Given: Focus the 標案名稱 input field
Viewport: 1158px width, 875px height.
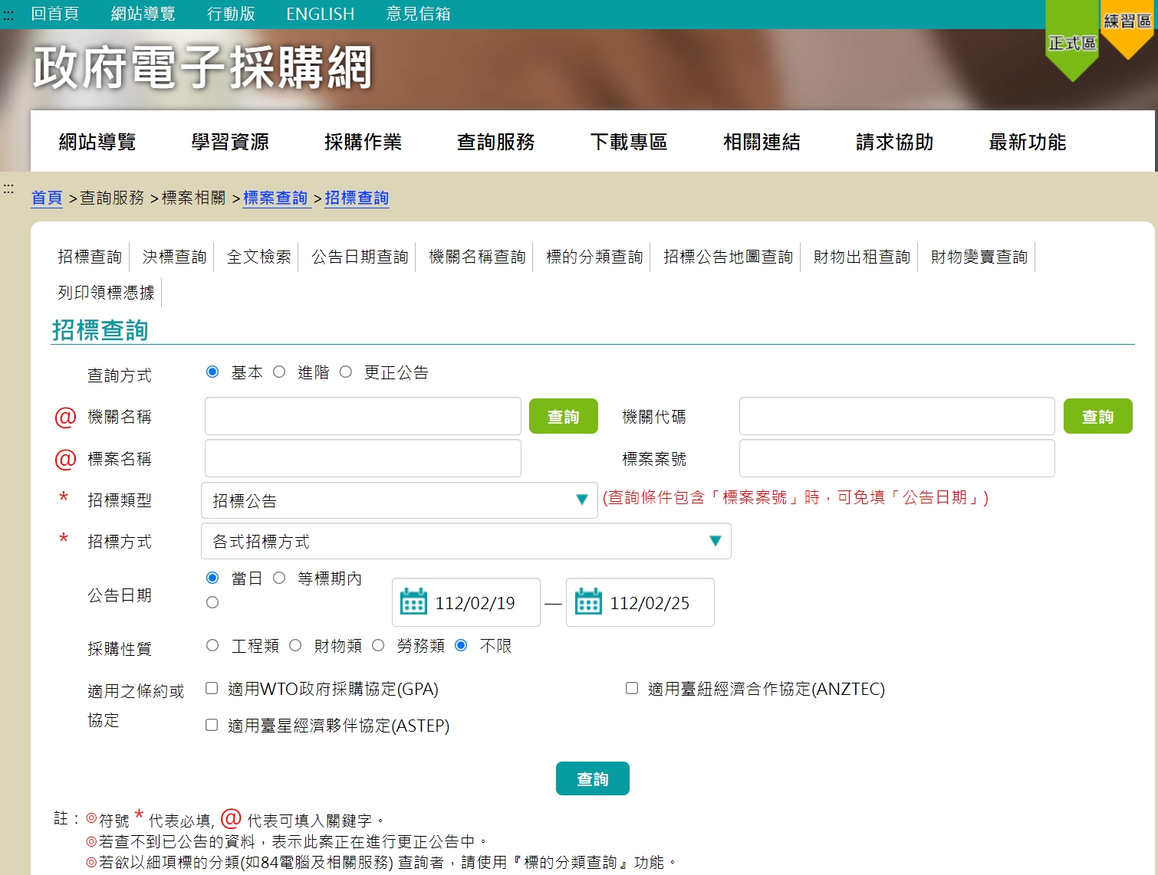Looking at the screenshot, I should (x=363, y=458).
